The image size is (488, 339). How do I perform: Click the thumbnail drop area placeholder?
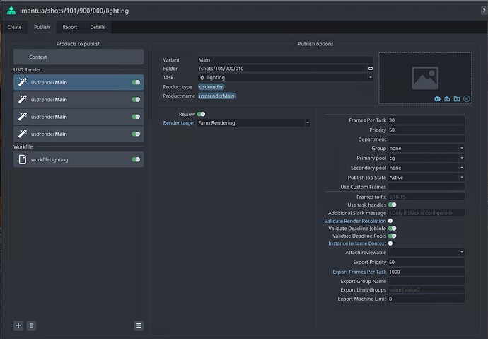point(425,78)
